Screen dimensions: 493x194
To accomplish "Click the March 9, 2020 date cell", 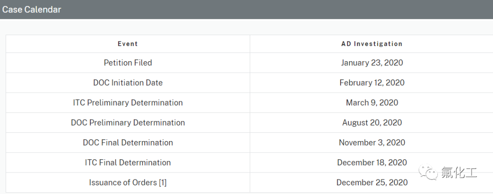I will point(372,103).
